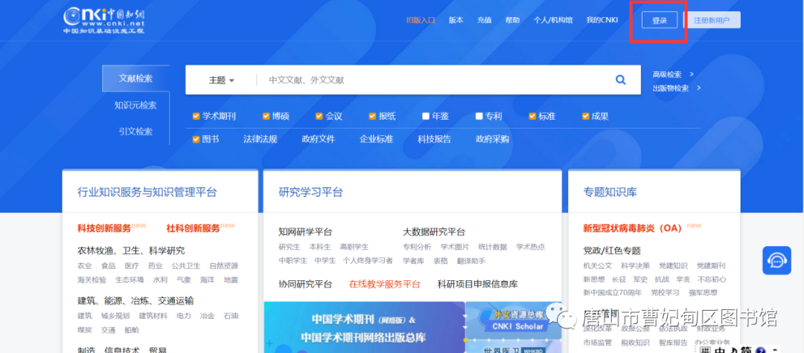The width and height of the screenshot is (804, 353).
Task: Open 企业标准 database
Action: pos(377,139)
